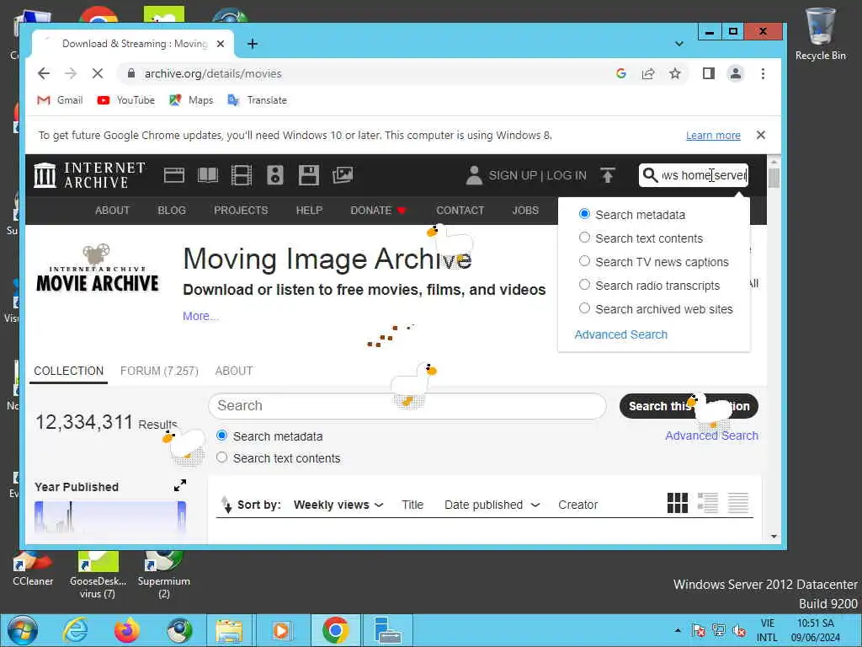Open JOBS in navigation bar
Viewport: 862px width, 647px height.
pyautogui.click(x=525, y=210)
